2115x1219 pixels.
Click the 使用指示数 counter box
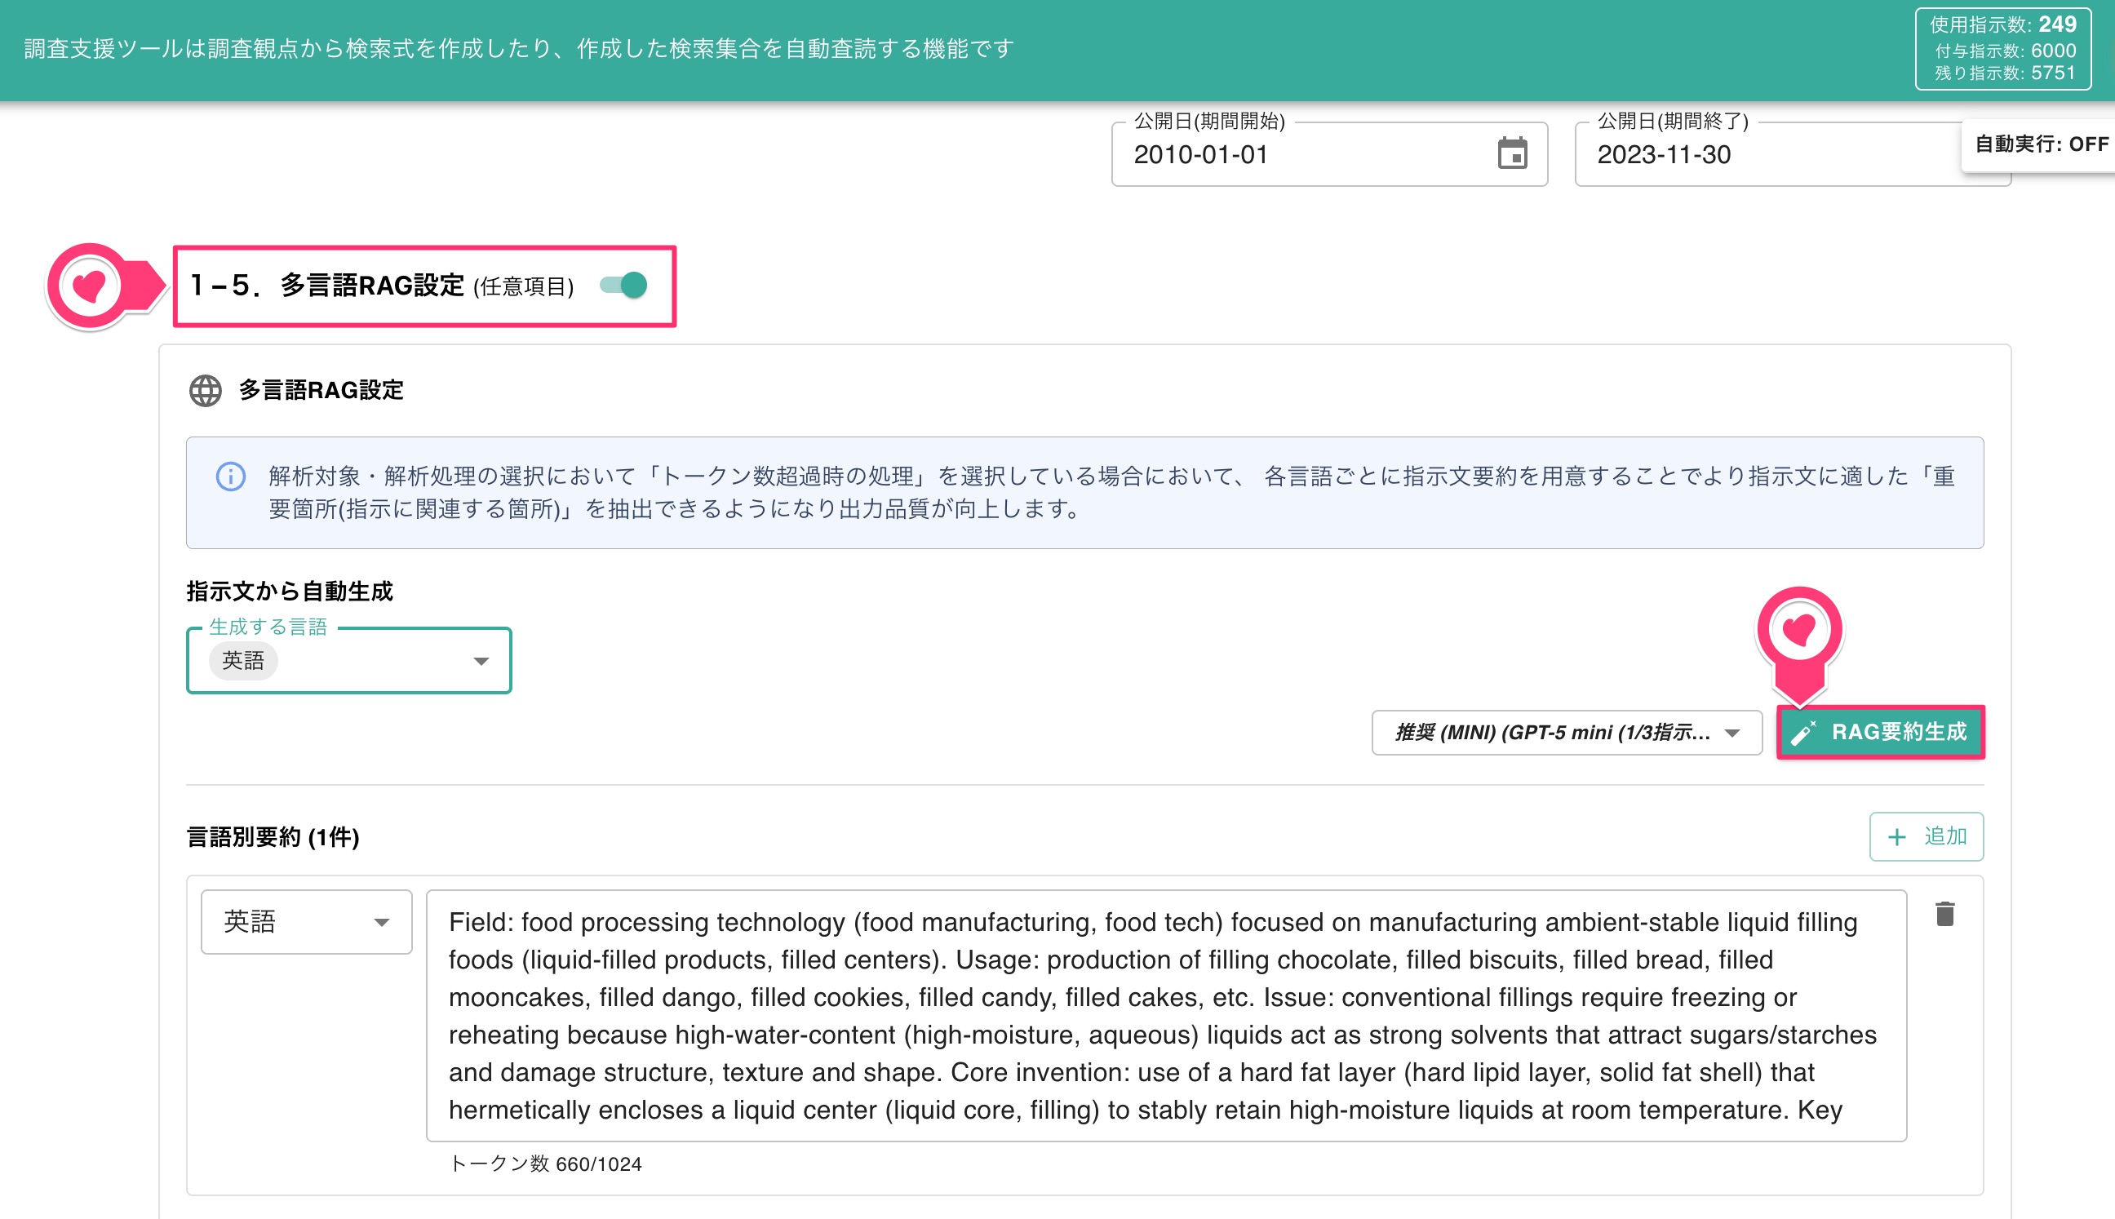2002,49
